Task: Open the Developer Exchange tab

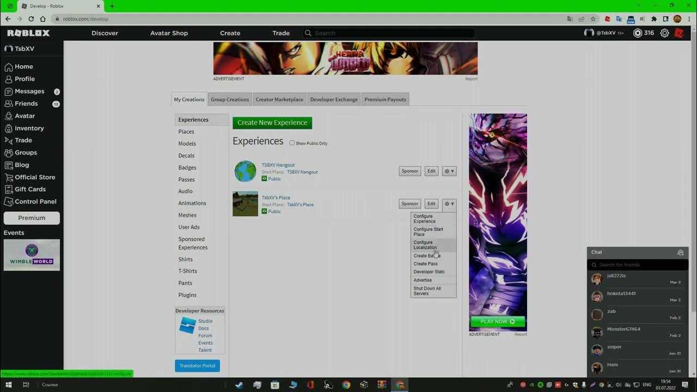Action: point(334,100)
